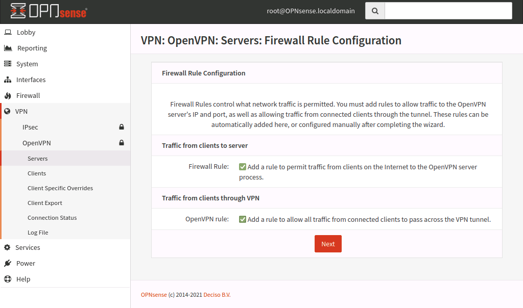Click the OPNsense logo

point(49,11)
